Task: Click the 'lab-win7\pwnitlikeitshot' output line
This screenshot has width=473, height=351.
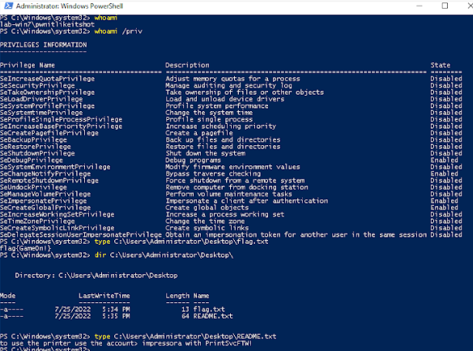Action: [x=47, y=24]
